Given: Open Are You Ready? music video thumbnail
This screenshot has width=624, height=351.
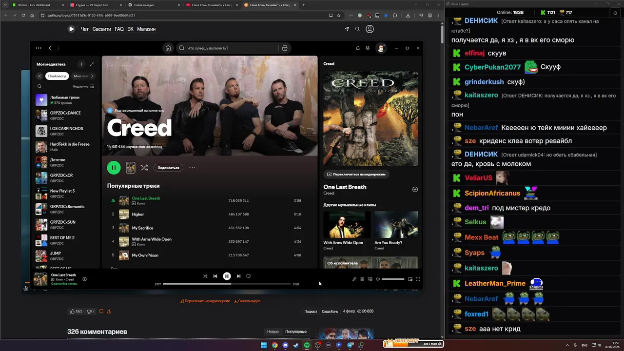Looking at the screenshot, I should [396, 225].
